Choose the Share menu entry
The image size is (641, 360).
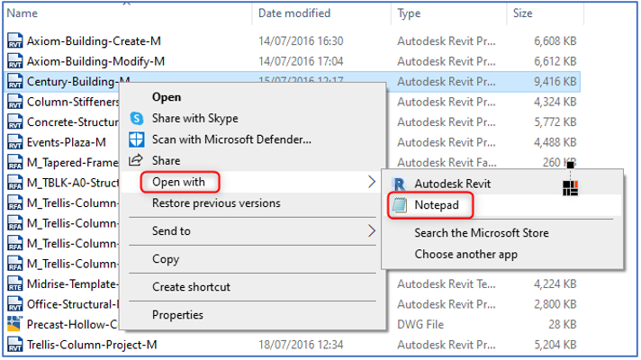(166, 160)
